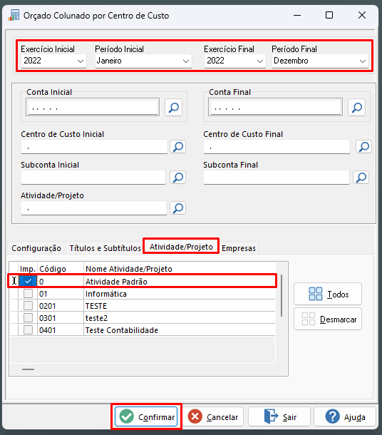Tick the teste2 0301 checkbox
Image resolution: width=382 pixels, height=435 pixels.
[x=28, y=317]
